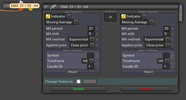Open Right Operand Applied price dropdown

point(167,45)
